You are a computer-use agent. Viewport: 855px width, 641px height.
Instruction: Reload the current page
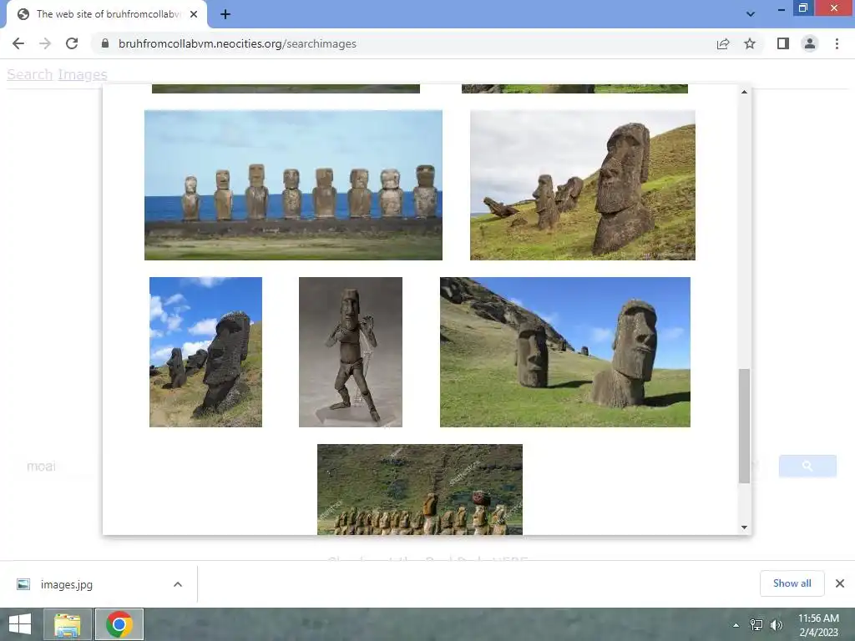[x=72, y=43]
